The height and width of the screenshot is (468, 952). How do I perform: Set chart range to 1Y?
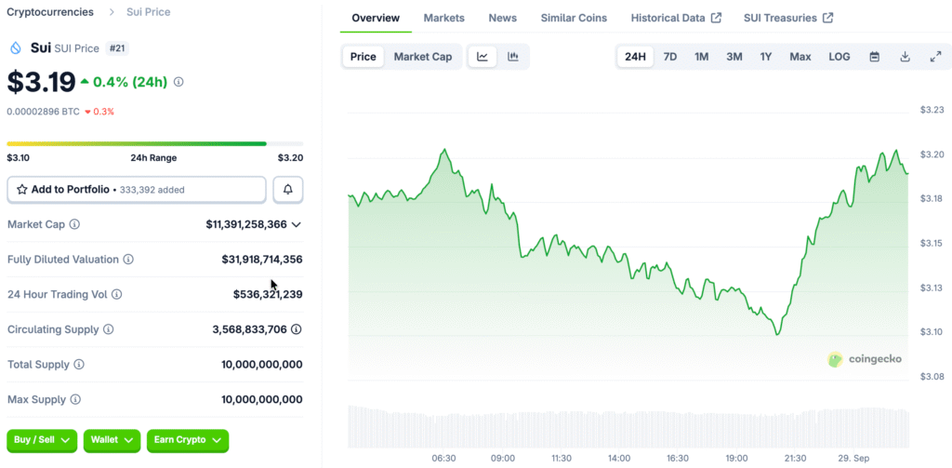766,57
